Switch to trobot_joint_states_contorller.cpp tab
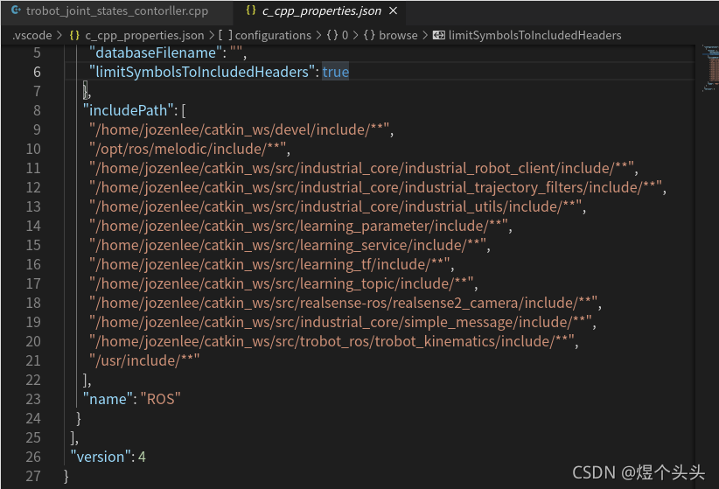The height and width of the screenshot is (489, 719). pos(117,11)
